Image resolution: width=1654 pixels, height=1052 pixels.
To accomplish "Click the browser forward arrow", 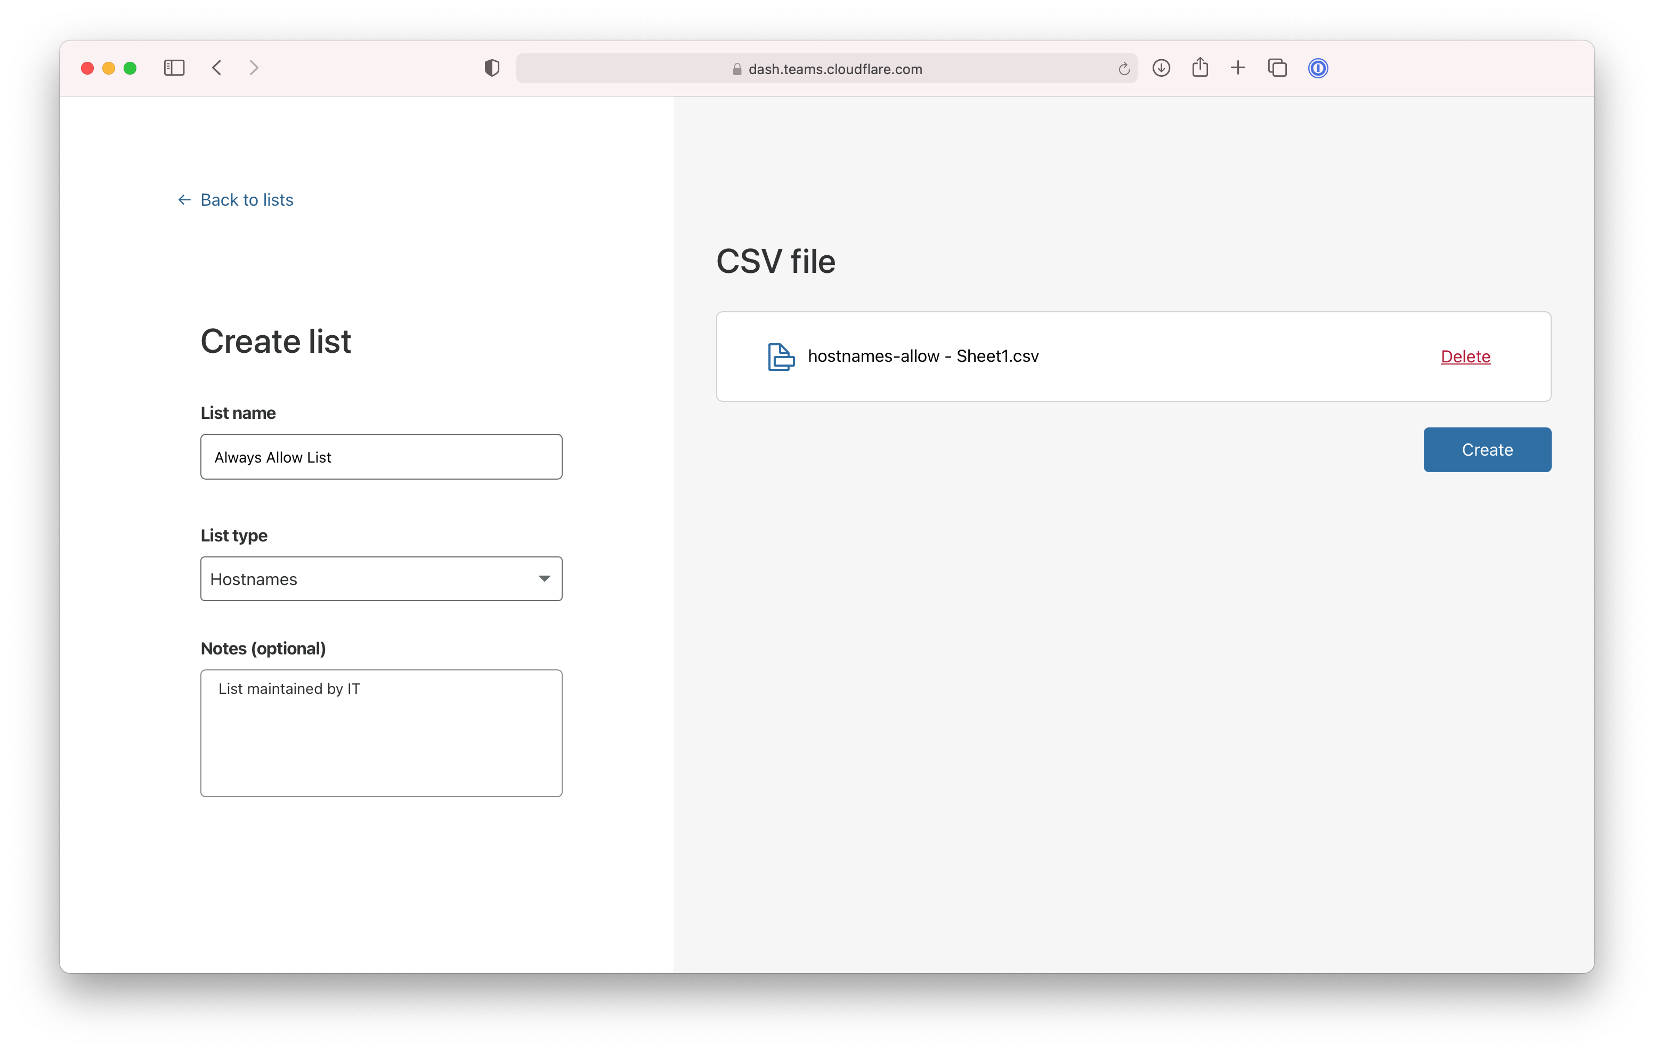I will 254,68.
